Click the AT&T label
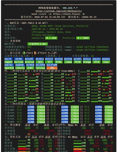The height and width of the screenshot is (152, 117). 30,68
